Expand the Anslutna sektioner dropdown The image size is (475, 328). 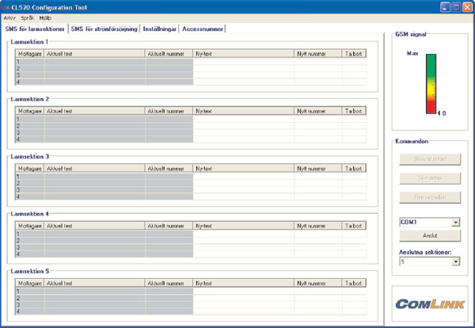[455, 261]
